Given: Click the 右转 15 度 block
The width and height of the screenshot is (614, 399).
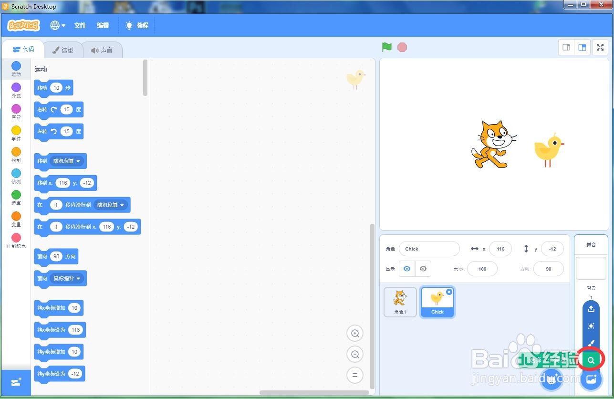Looking at the screenshot, I should [59, 110].
